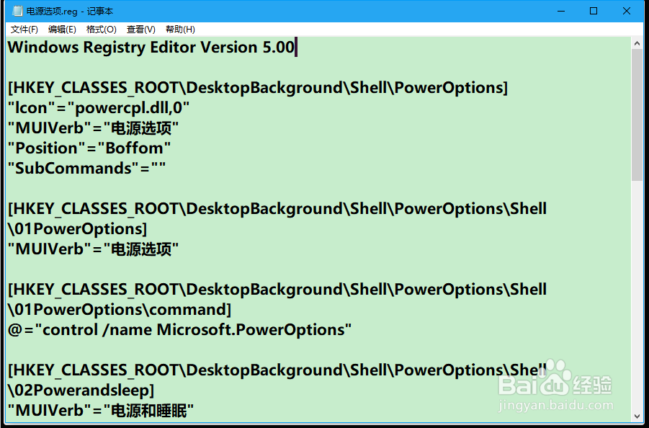Click the window title 电源选项.reg - 记事本
The image size is (649, 428).
pos(70,12)
